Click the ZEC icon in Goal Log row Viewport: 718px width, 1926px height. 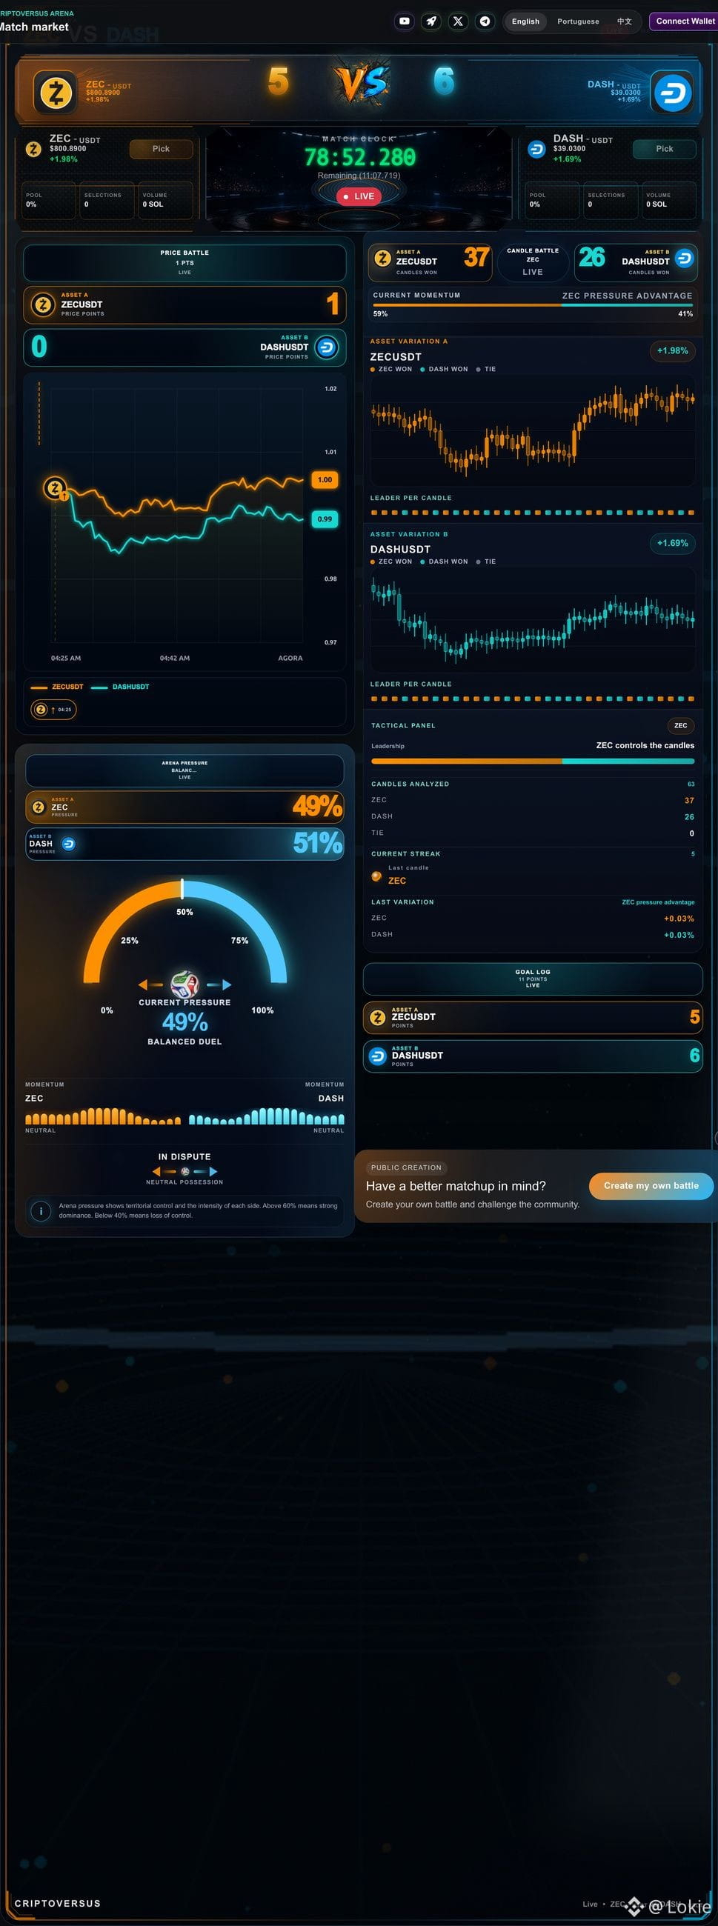coord(378,1017)
